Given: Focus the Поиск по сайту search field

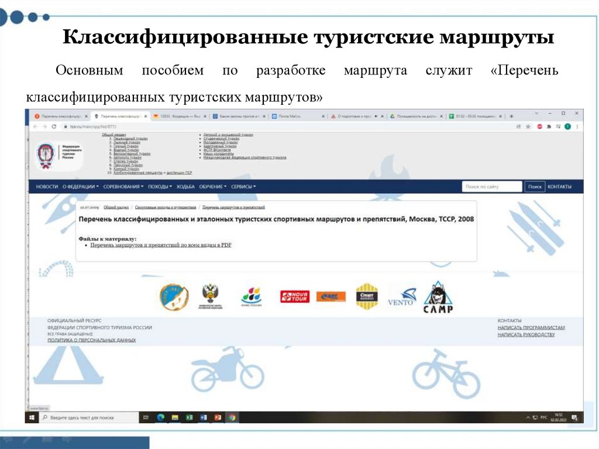Looking at the screenshot, I should [491, 187].
